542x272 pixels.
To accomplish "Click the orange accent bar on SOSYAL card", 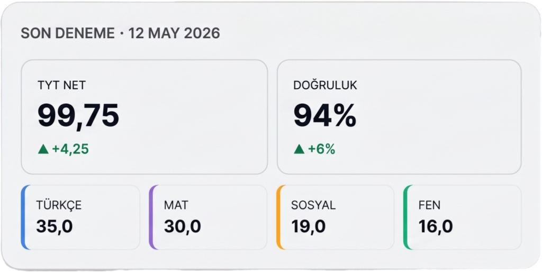I will [279, 217].
